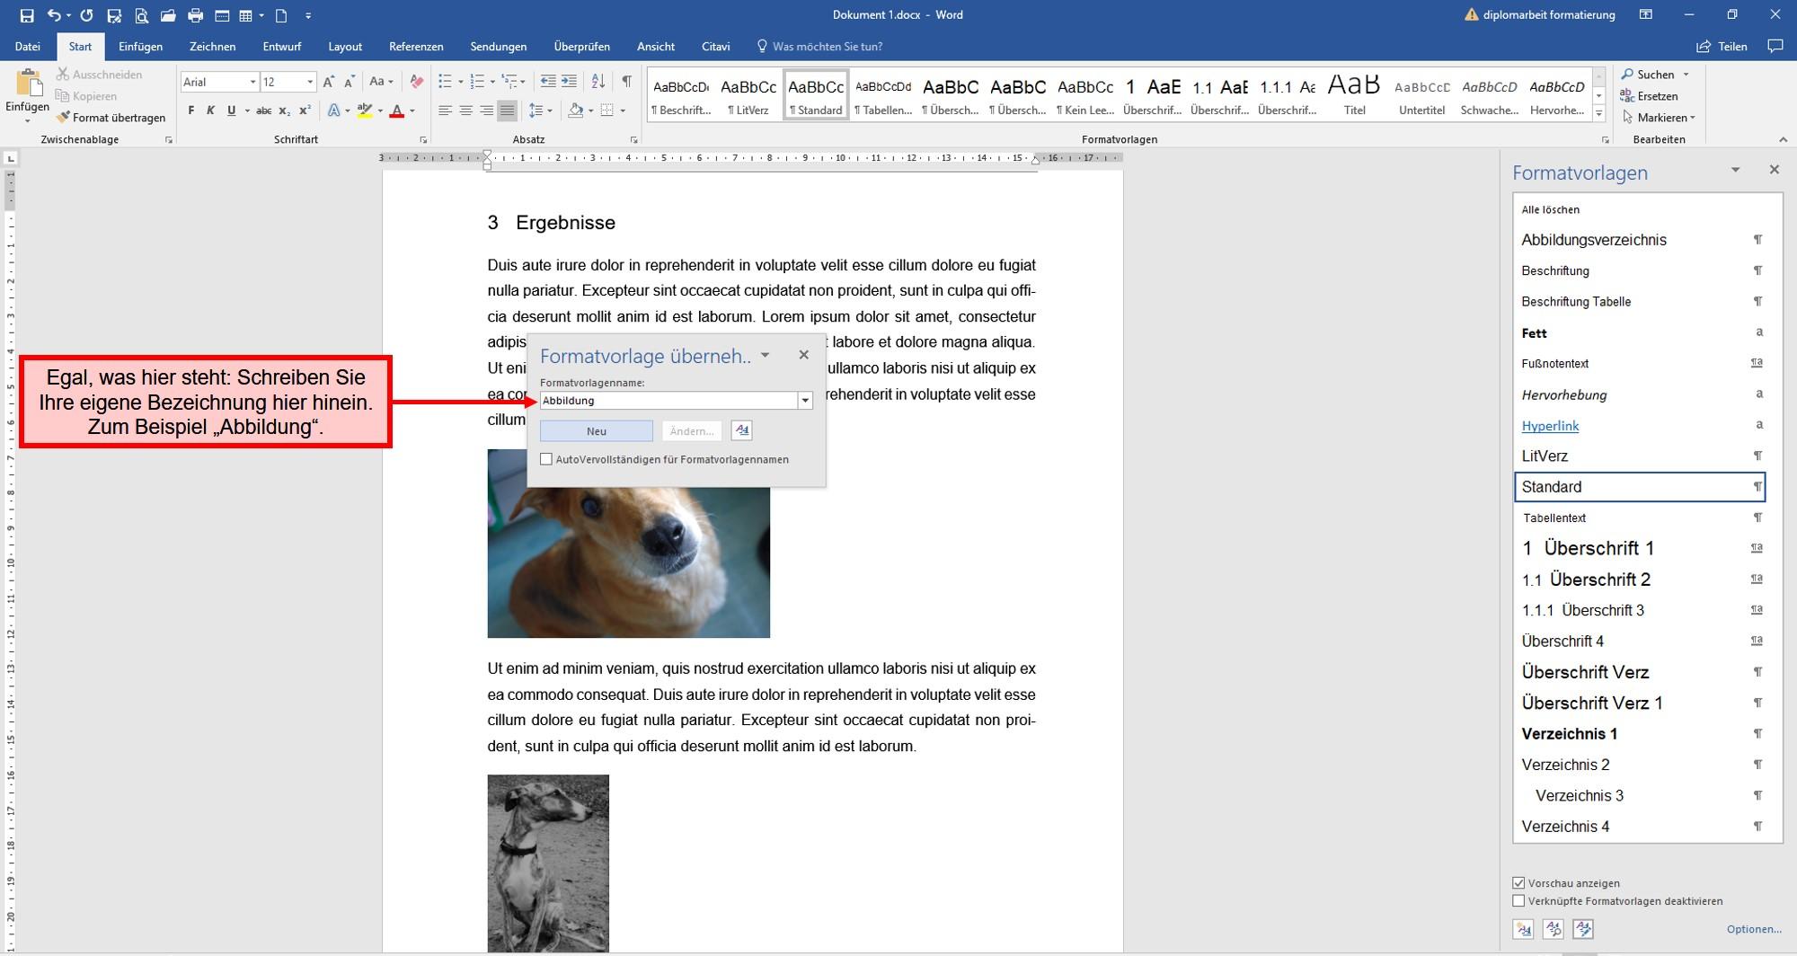Select the Format übertragen painter tool
Image resolution: width=1797 pixels, height=956 pixels.
(112, 117)
